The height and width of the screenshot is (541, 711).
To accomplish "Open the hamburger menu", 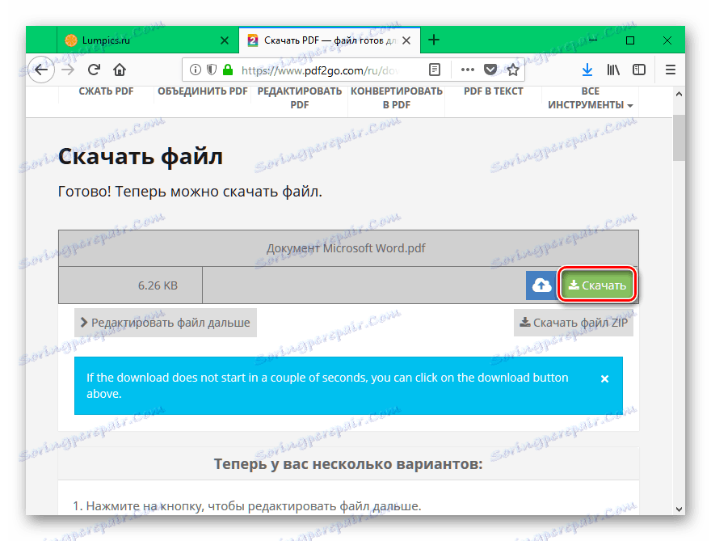I will click(x=670, y=70).
